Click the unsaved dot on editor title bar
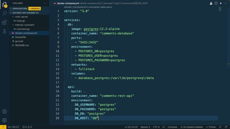The height and width of the screenshot is (129, 230). tap(221, 3)
